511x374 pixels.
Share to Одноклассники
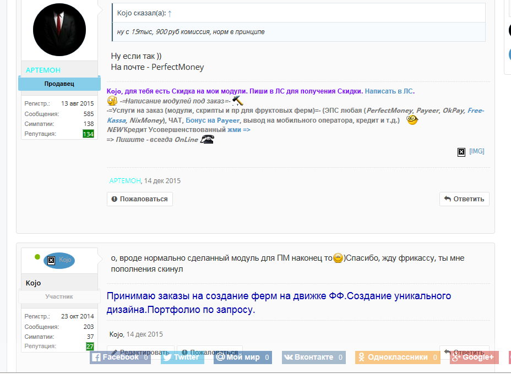398,357
